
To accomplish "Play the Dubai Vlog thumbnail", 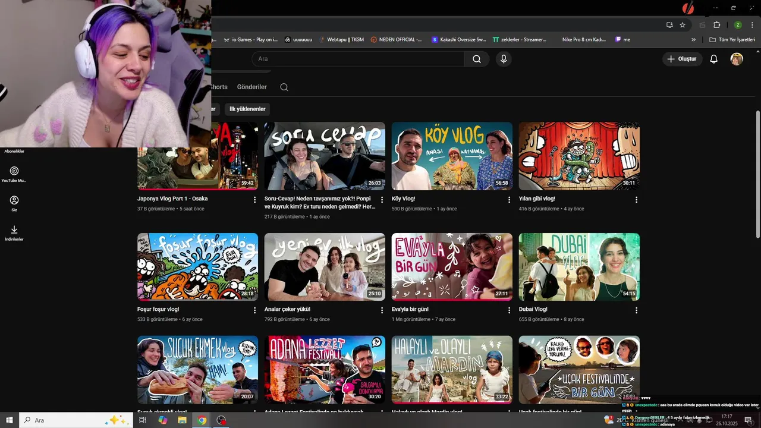I will click(579, 266).
